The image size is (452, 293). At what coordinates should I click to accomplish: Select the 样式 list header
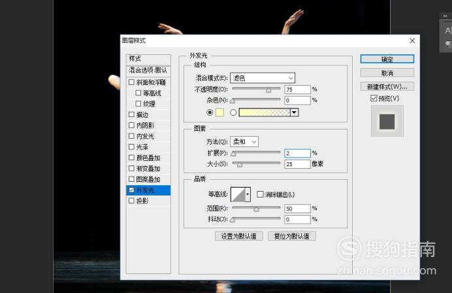[x=148, y=59]
